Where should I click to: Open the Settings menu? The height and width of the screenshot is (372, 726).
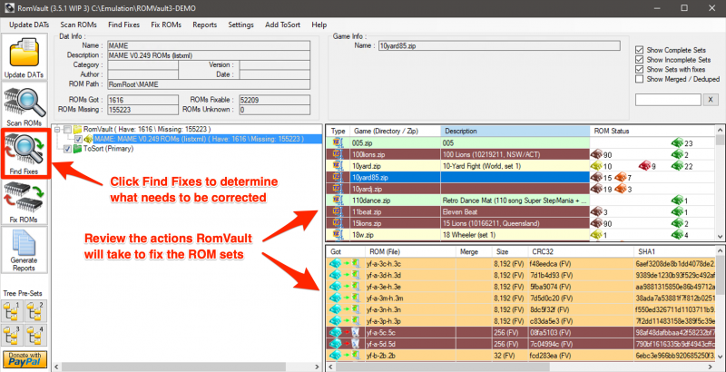(x=240, y=25)
